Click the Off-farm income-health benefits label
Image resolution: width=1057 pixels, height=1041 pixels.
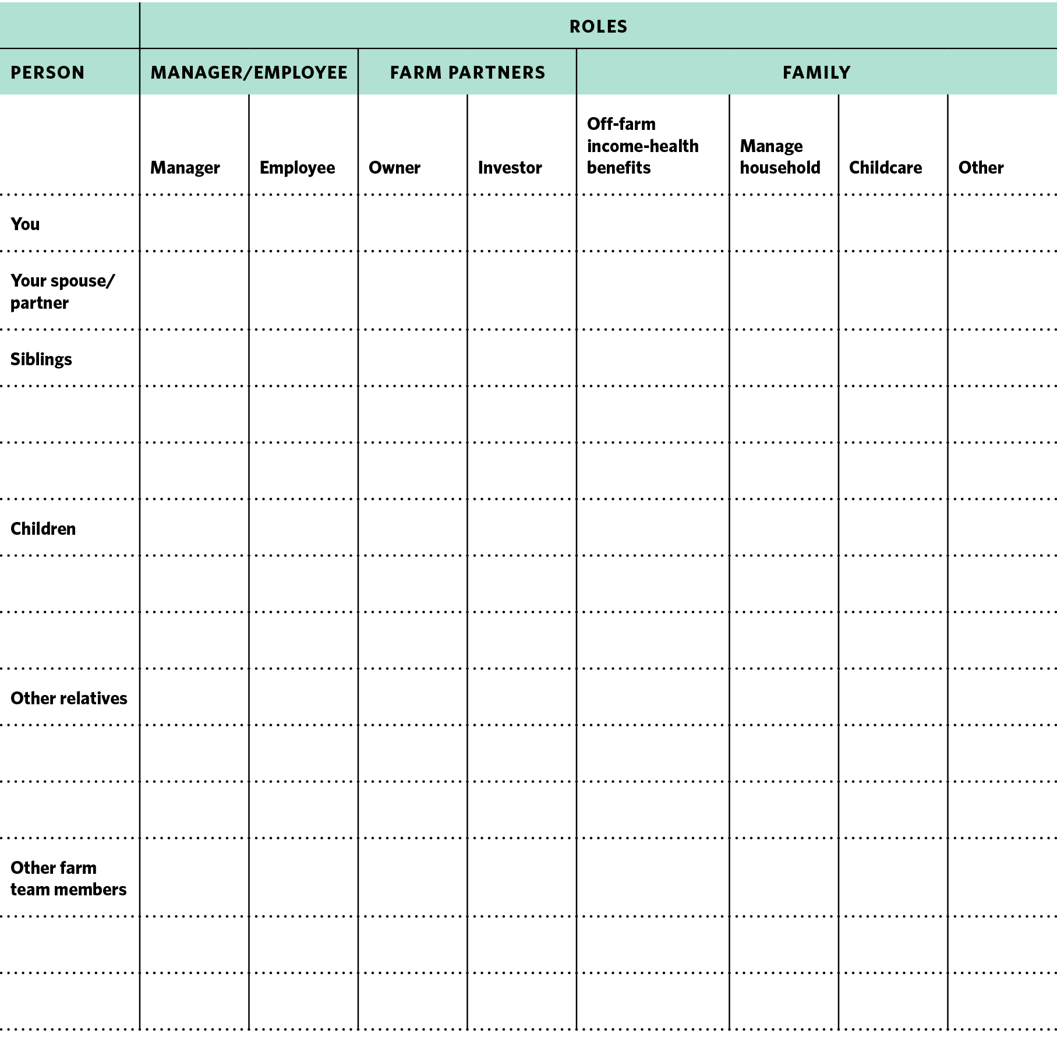pos(642,146)
